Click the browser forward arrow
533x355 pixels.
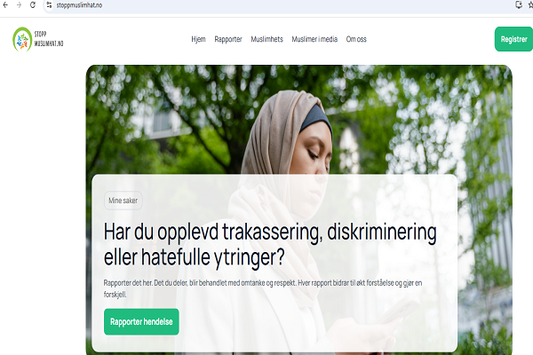pyautogui.click(x=19, y=4)
